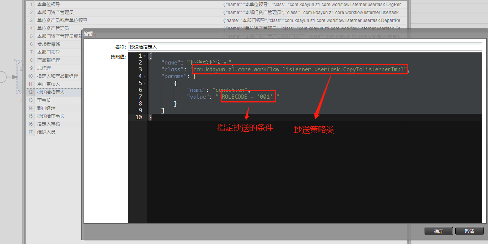Screen dimensions: 488x244
Task: Collapse the code fold arrow on line 5
Action: 145,83
